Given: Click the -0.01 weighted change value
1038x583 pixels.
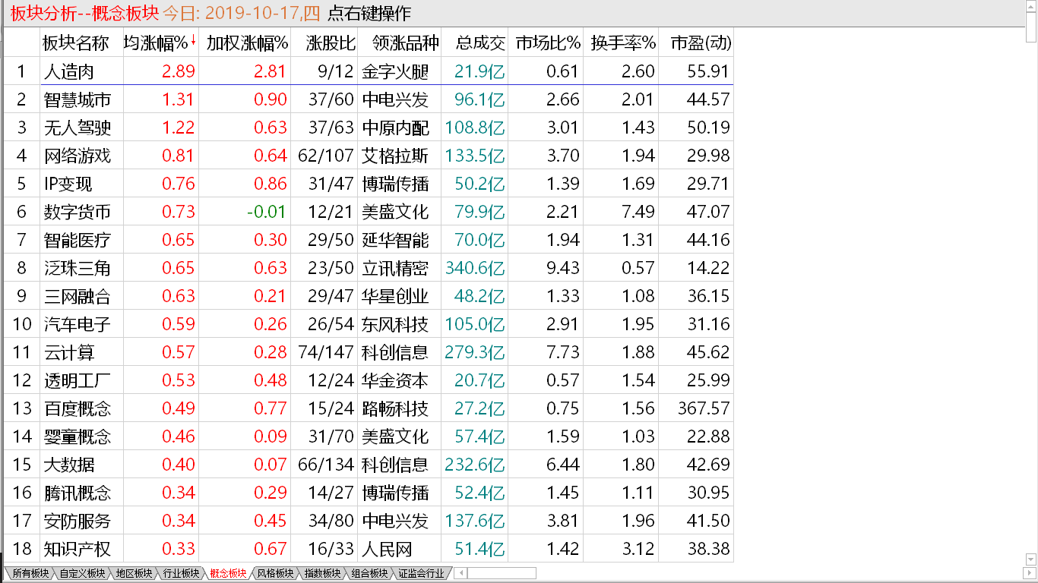Looking at the screenshot, I should pyautogui.click(x=267, y=212).
